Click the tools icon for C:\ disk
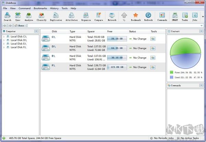 tap(153, 39)
